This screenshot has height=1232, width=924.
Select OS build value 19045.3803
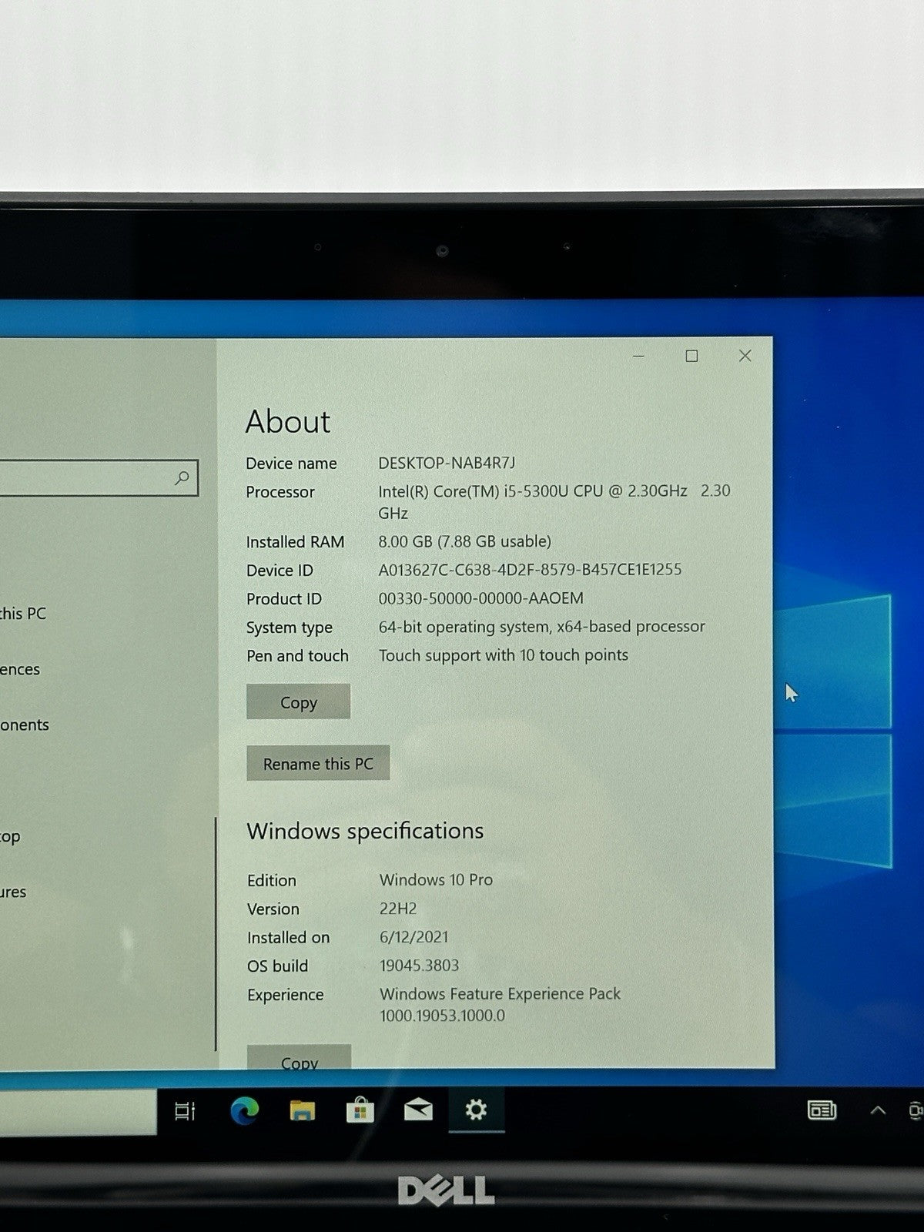coord(419,965)
